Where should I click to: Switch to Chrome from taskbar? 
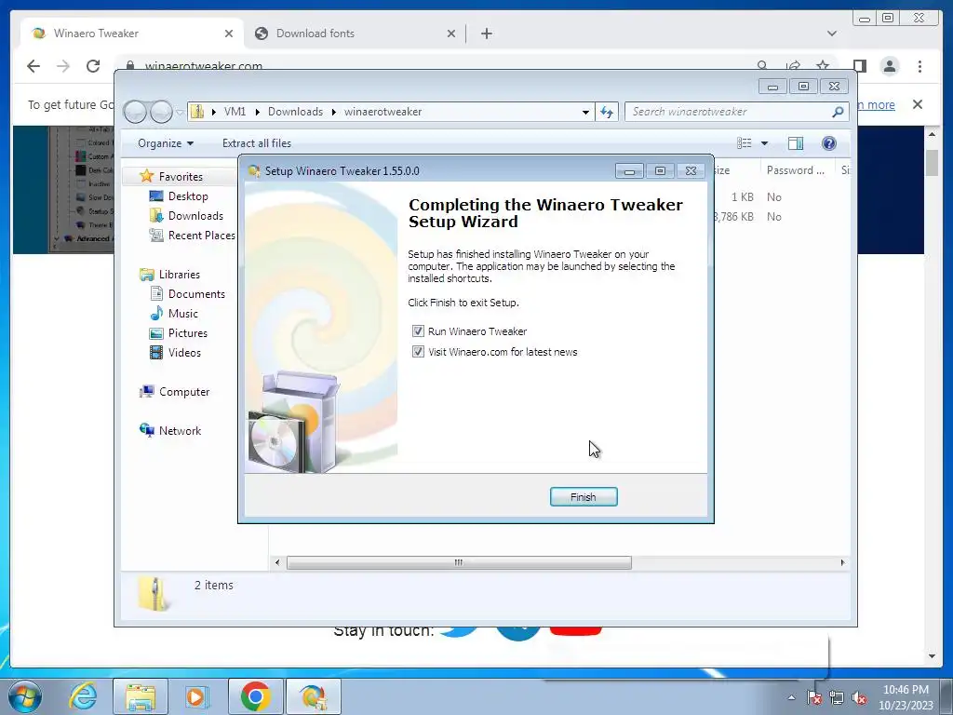255,696
